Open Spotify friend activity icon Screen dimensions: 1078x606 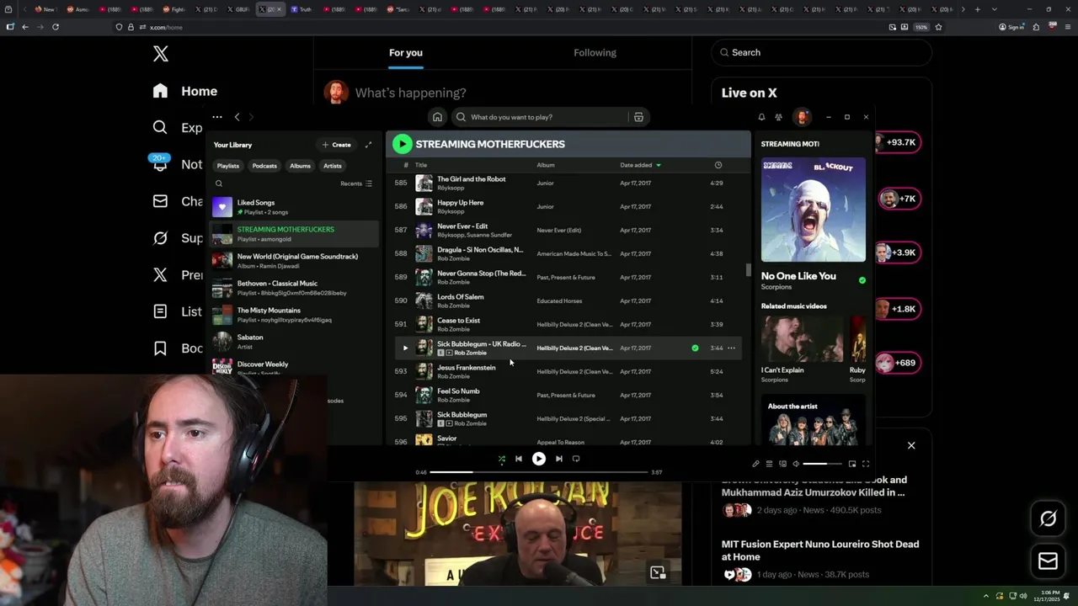[x=778, y=117]
